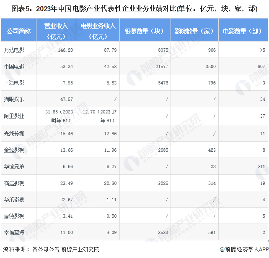269x258 pixels.
Task: Click film revenue value 87.79
Action: pos(110,50)
